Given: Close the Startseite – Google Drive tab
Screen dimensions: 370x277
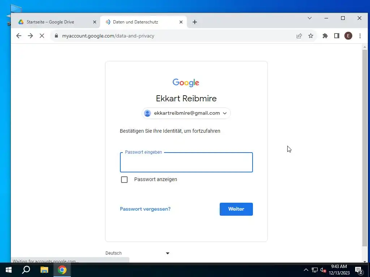Looking at the screenshot, I should coord(95,22).
